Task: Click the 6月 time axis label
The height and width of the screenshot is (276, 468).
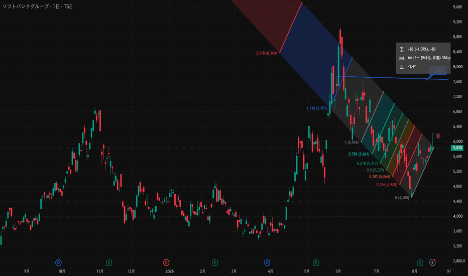Action: pyautogui.click(x=338, y=271)
